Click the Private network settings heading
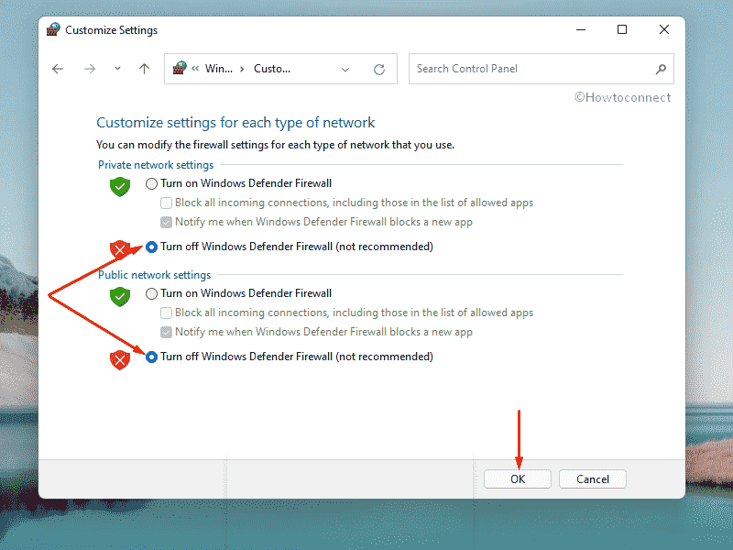Viewport: 733px width, 550px height. click(x=156, y=165)
